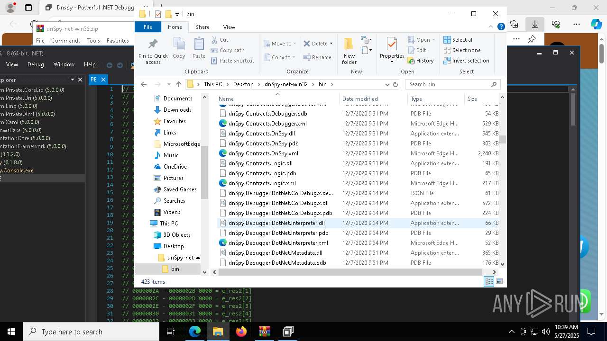The width and height of the screenshot is (607, 341).
Task: Open Window menu in dnSpy
Action: click(64, 64)
